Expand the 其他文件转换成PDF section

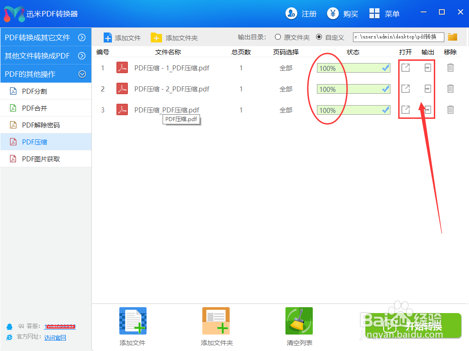click(46, 56)
